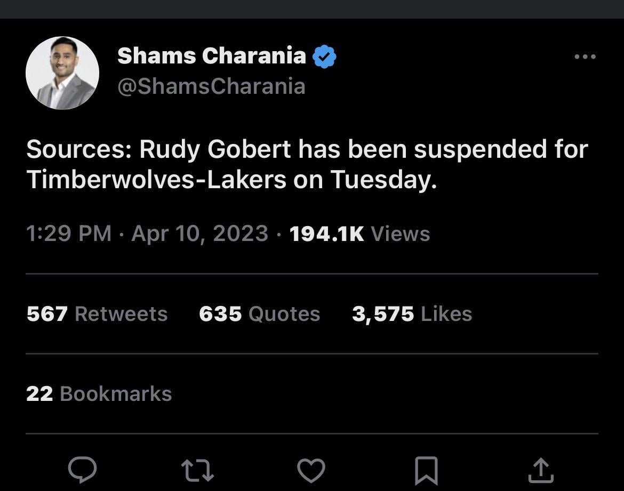The height and width of the screenshot is (491, 624).
Task: Retweet using the arrows icon
Action: click(197, 471)
